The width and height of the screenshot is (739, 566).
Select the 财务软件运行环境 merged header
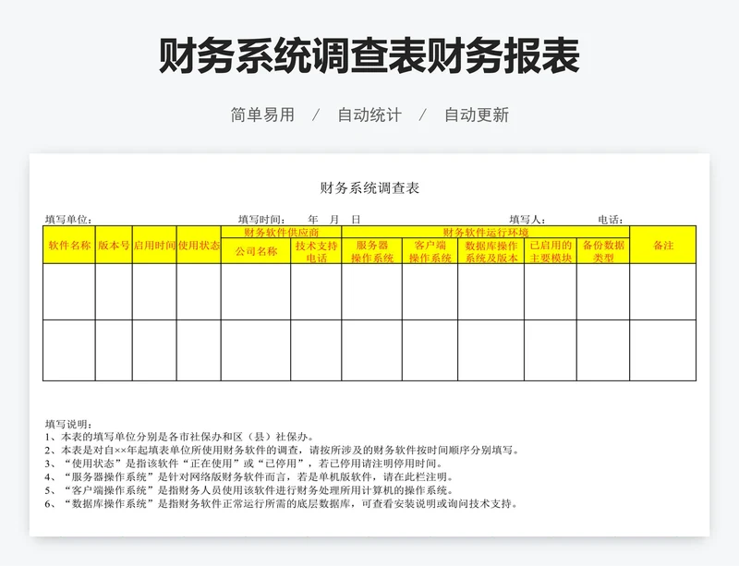(x=486, y=233)
